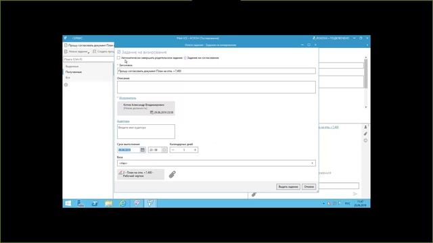Image resolution: width=433 pixels, height=243 pixels.
Task: Open the document link in the background chat panel
Action: (329, 128)
